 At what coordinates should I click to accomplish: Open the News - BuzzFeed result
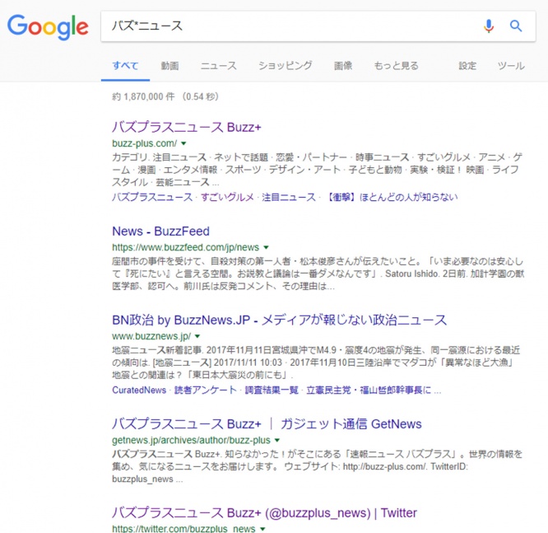point(160,231)
